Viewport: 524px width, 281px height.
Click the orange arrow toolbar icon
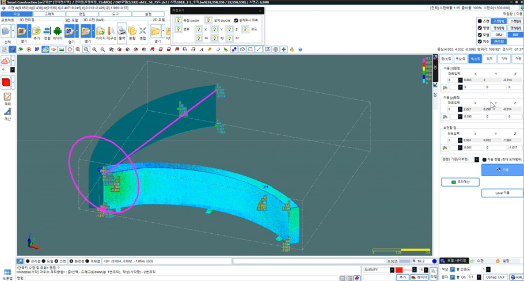(210, 50)
